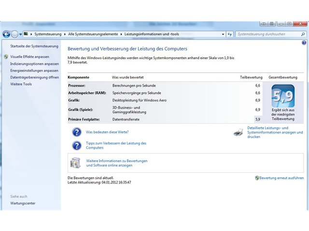Click the Berechnungen pro Sekunde description
The height and width of the screenshot is (231, 309).
tap(134, 86)
